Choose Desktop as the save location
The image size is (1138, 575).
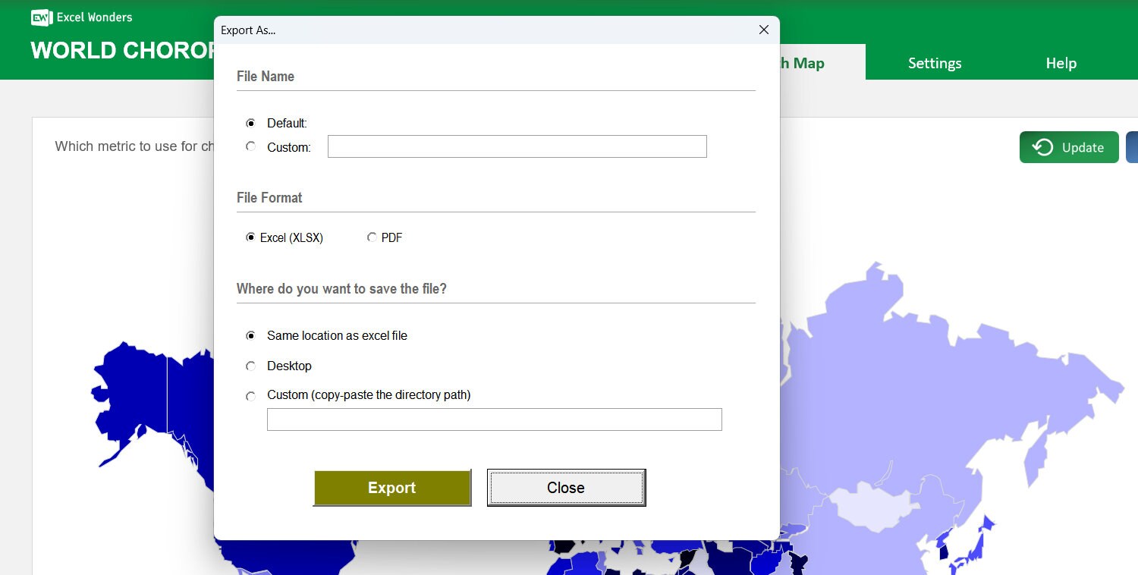coord(250,366)
